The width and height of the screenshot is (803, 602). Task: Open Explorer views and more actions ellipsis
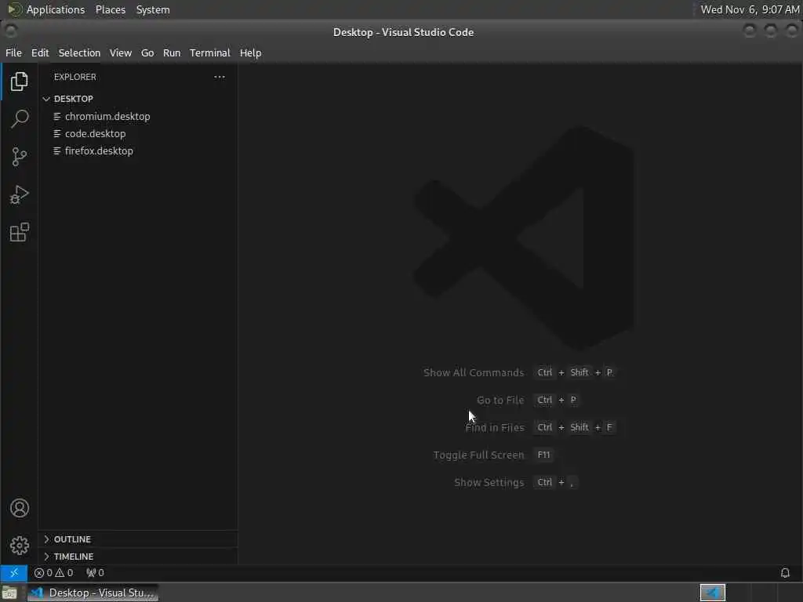click(220, 77)
